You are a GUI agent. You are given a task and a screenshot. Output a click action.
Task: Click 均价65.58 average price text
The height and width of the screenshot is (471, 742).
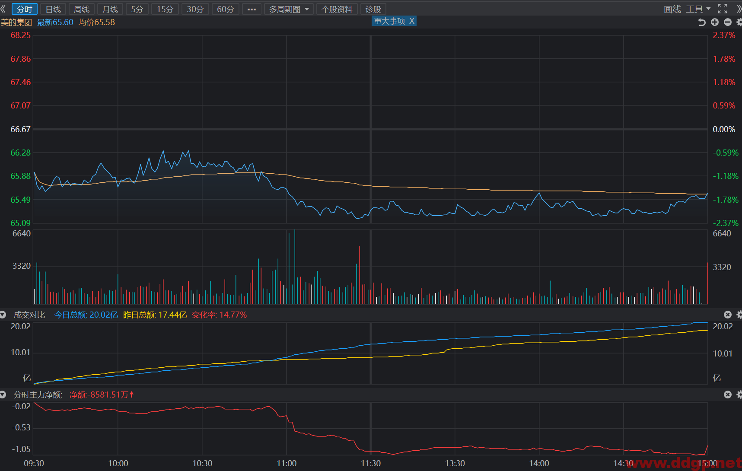[x=97, y=22]
